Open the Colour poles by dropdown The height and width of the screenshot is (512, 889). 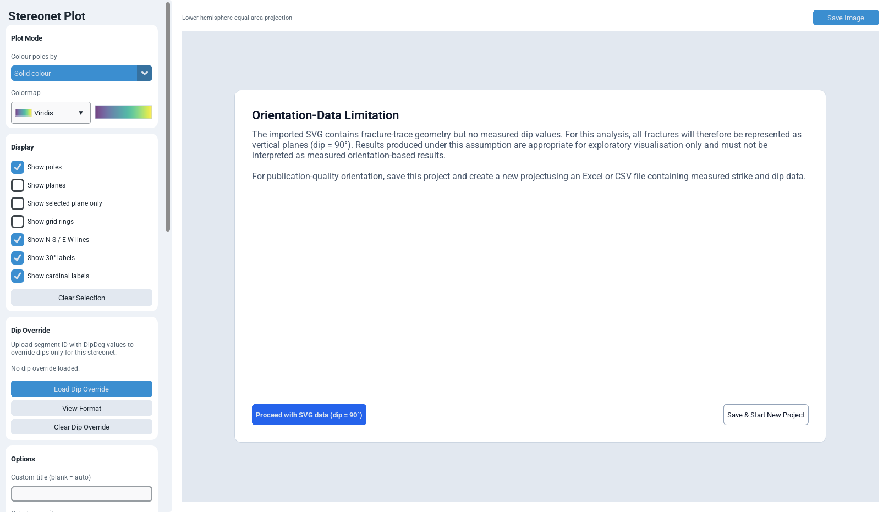[x=81, y=73]
